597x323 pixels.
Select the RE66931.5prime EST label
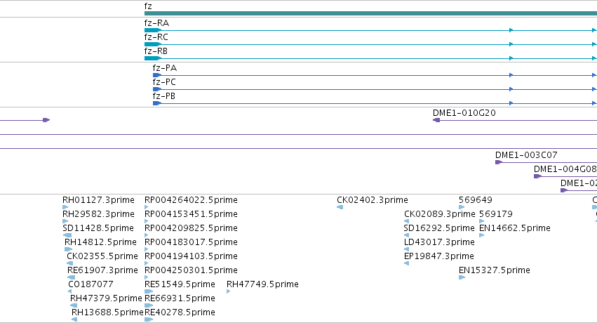[x=180, y=298]
